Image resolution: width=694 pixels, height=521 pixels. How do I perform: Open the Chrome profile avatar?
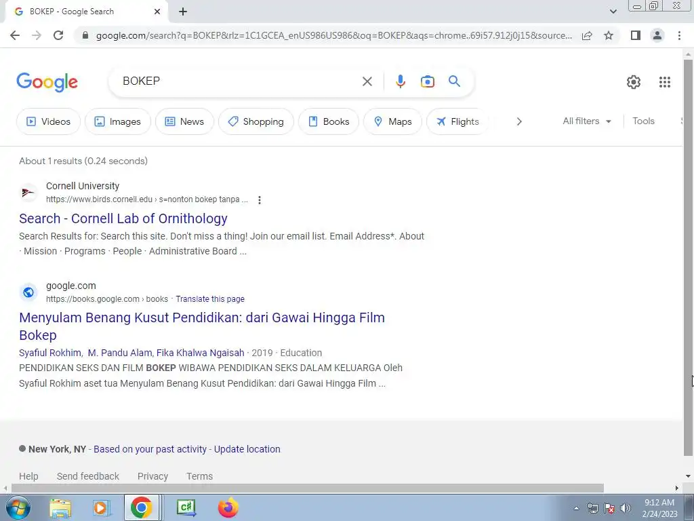657,35
